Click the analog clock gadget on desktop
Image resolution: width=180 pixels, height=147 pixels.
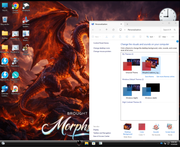(x=168, y=15)
